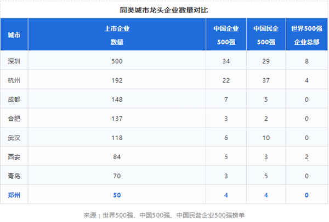Open the highlighted 郑州 city link
The width and height of the screenshot is (329, 222).
point(14,194)
